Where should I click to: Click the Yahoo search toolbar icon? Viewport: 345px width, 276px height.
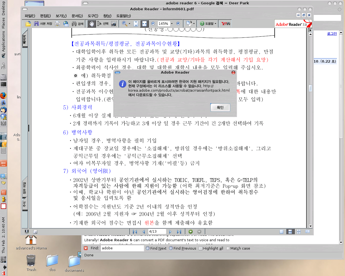click(x=226, y=24)
